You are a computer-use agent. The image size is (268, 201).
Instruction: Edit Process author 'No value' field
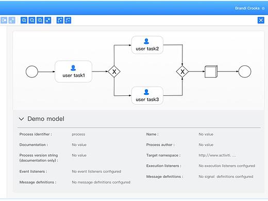tap(206, 145)
